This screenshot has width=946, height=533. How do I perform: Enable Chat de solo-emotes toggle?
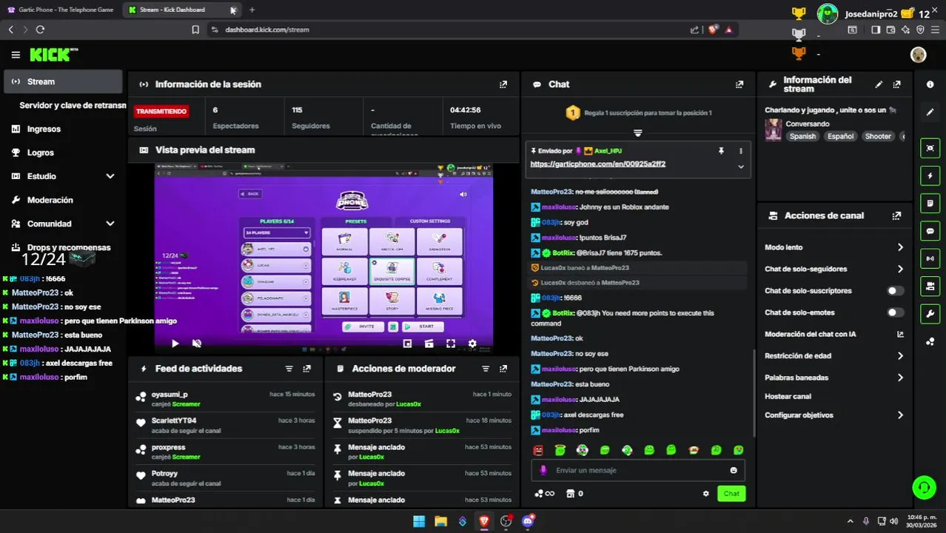coord(896,312)
